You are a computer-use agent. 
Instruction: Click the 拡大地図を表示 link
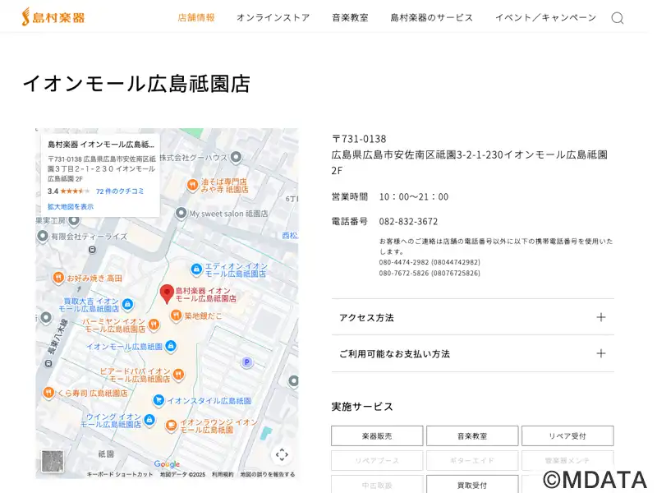(x=71, y=207)
